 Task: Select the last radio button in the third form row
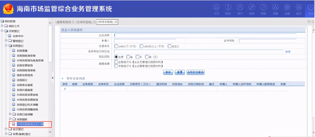pos(169,46)
